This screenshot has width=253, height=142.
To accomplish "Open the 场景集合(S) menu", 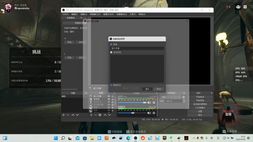I will tap(122, 14).
